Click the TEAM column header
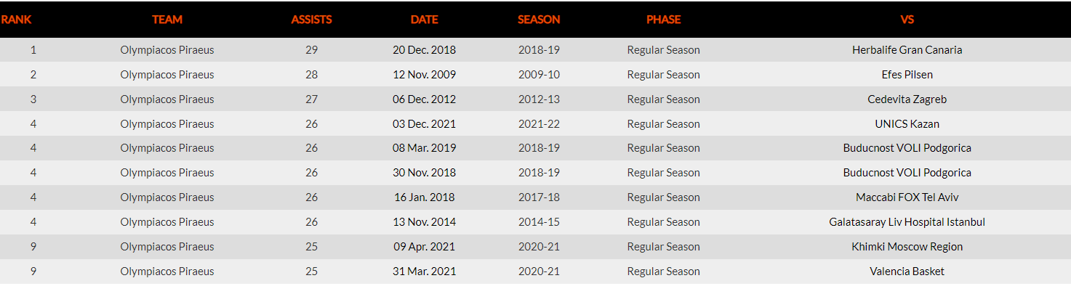 167,20
